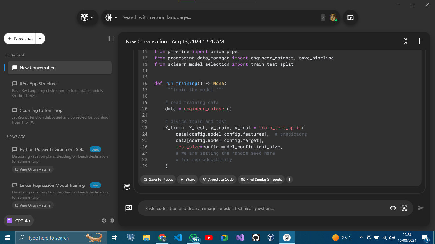Open Google Meet icon on the taskbar

(x=225, y=238)
